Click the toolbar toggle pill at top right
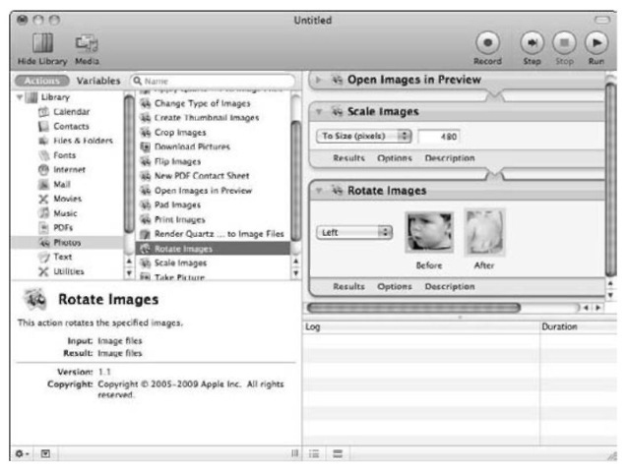 click(601, 20)
